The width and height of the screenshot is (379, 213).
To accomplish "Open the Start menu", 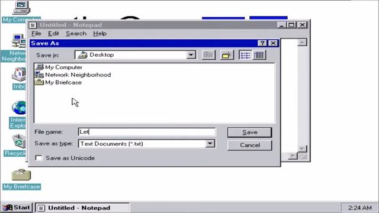I will point(17,208).
